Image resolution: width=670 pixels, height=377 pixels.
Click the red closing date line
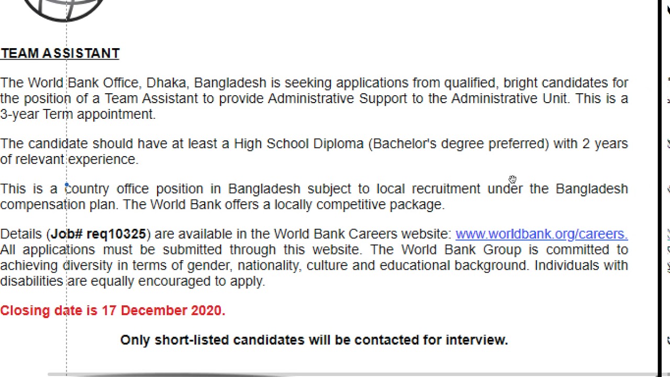[113, 311]
